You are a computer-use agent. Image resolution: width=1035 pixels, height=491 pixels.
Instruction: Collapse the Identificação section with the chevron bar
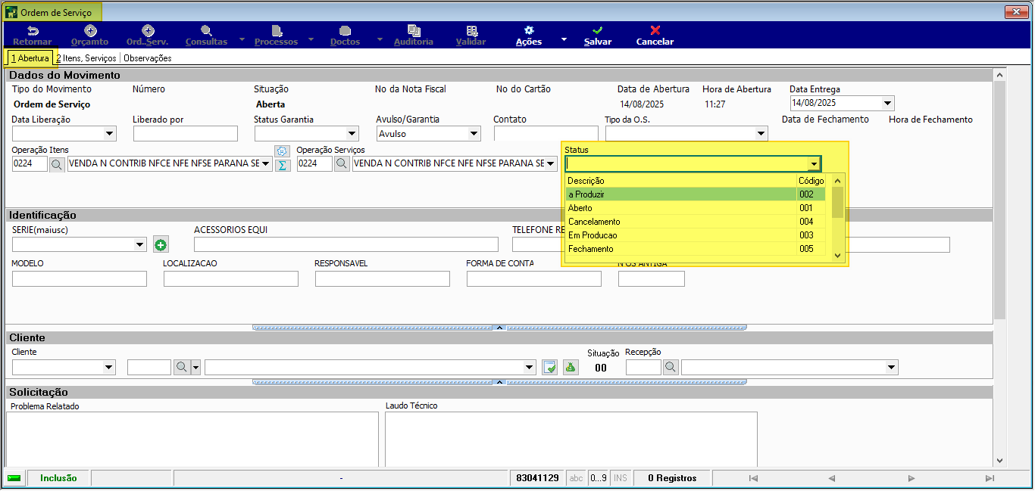(x=499, y=328)
